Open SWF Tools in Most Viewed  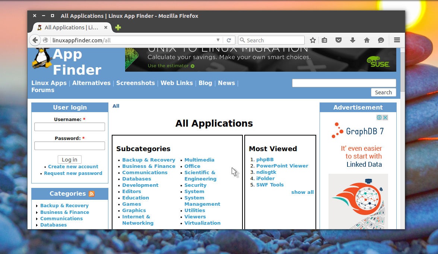[x=270, y=185]
